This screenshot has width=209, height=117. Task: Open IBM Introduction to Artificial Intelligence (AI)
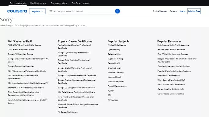28,83
